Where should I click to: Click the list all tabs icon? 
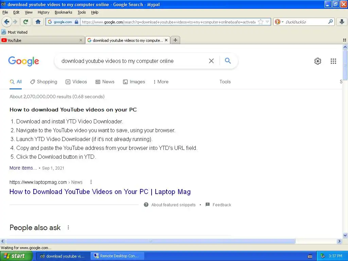click(x=345, y=40)
